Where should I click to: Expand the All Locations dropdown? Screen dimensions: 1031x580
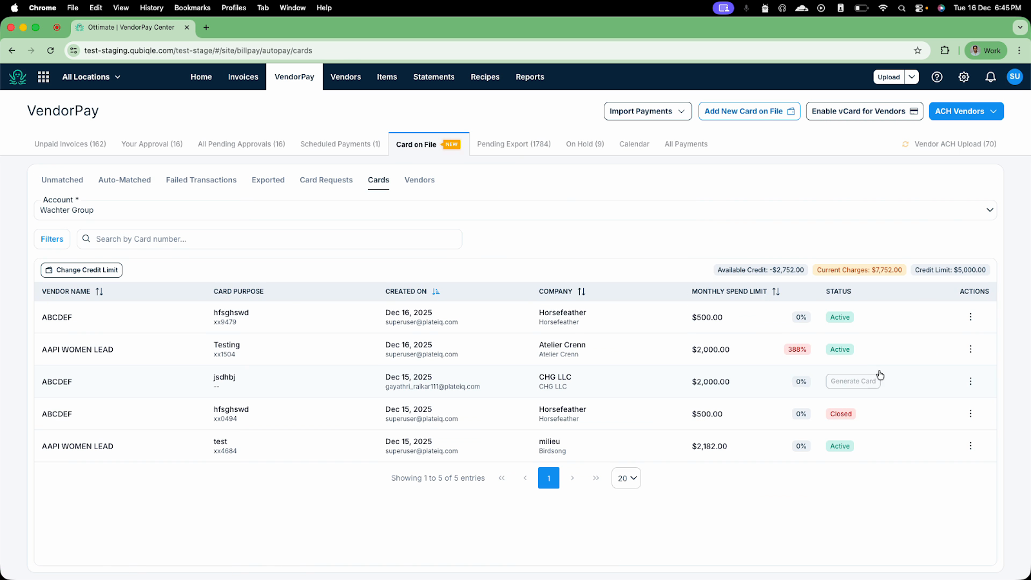click(91, 77)
